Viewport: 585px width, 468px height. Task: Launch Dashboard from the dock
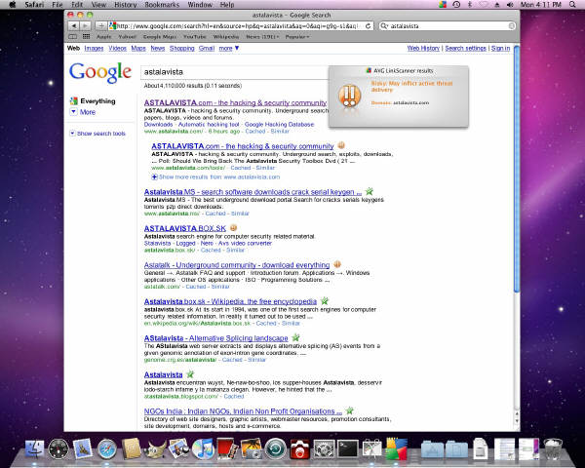tap(58, 448)
